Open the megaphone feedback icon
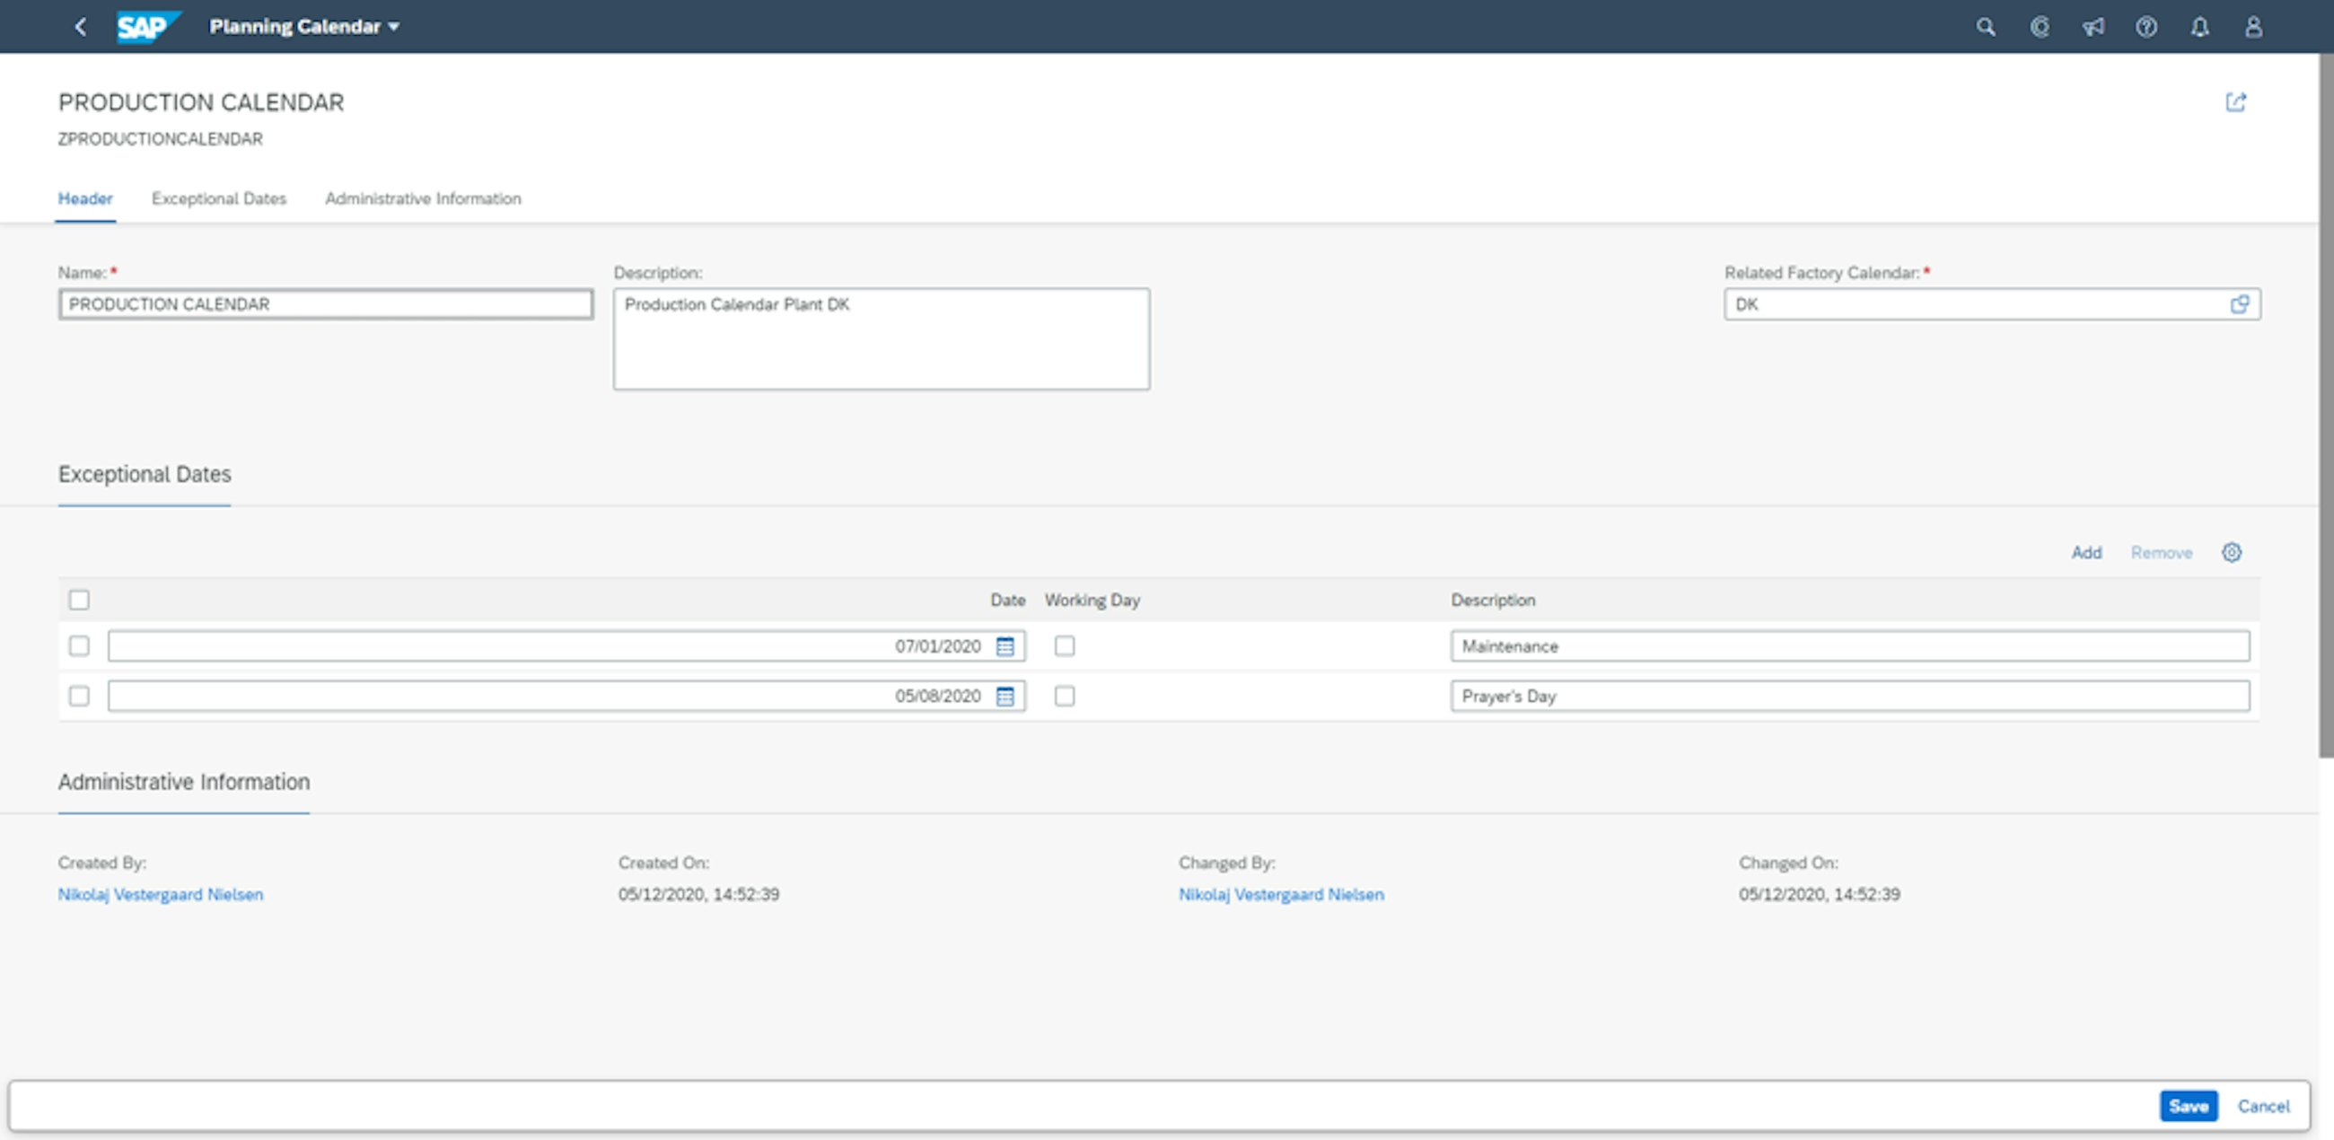Screen dimensions: 2334x1140 pos(2093,27)
